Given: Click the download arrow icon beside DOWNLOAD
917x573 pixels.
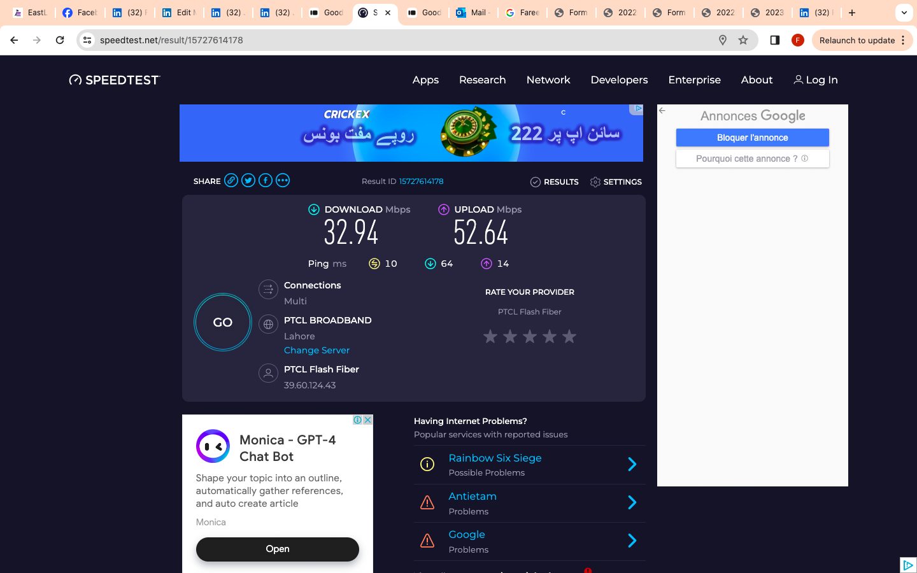Looking at the screenshot, I should coord(314,209).
